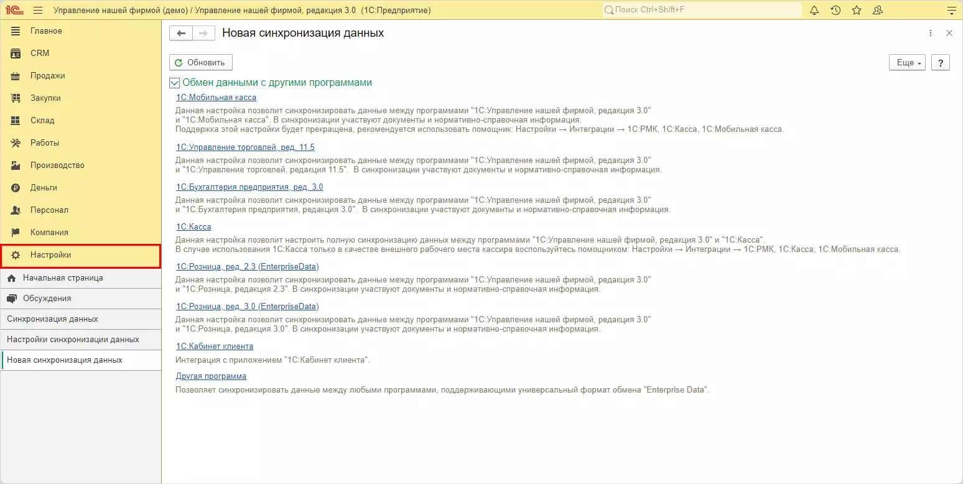Open the Работы section
963x484 pixels.
click(81, 143)
